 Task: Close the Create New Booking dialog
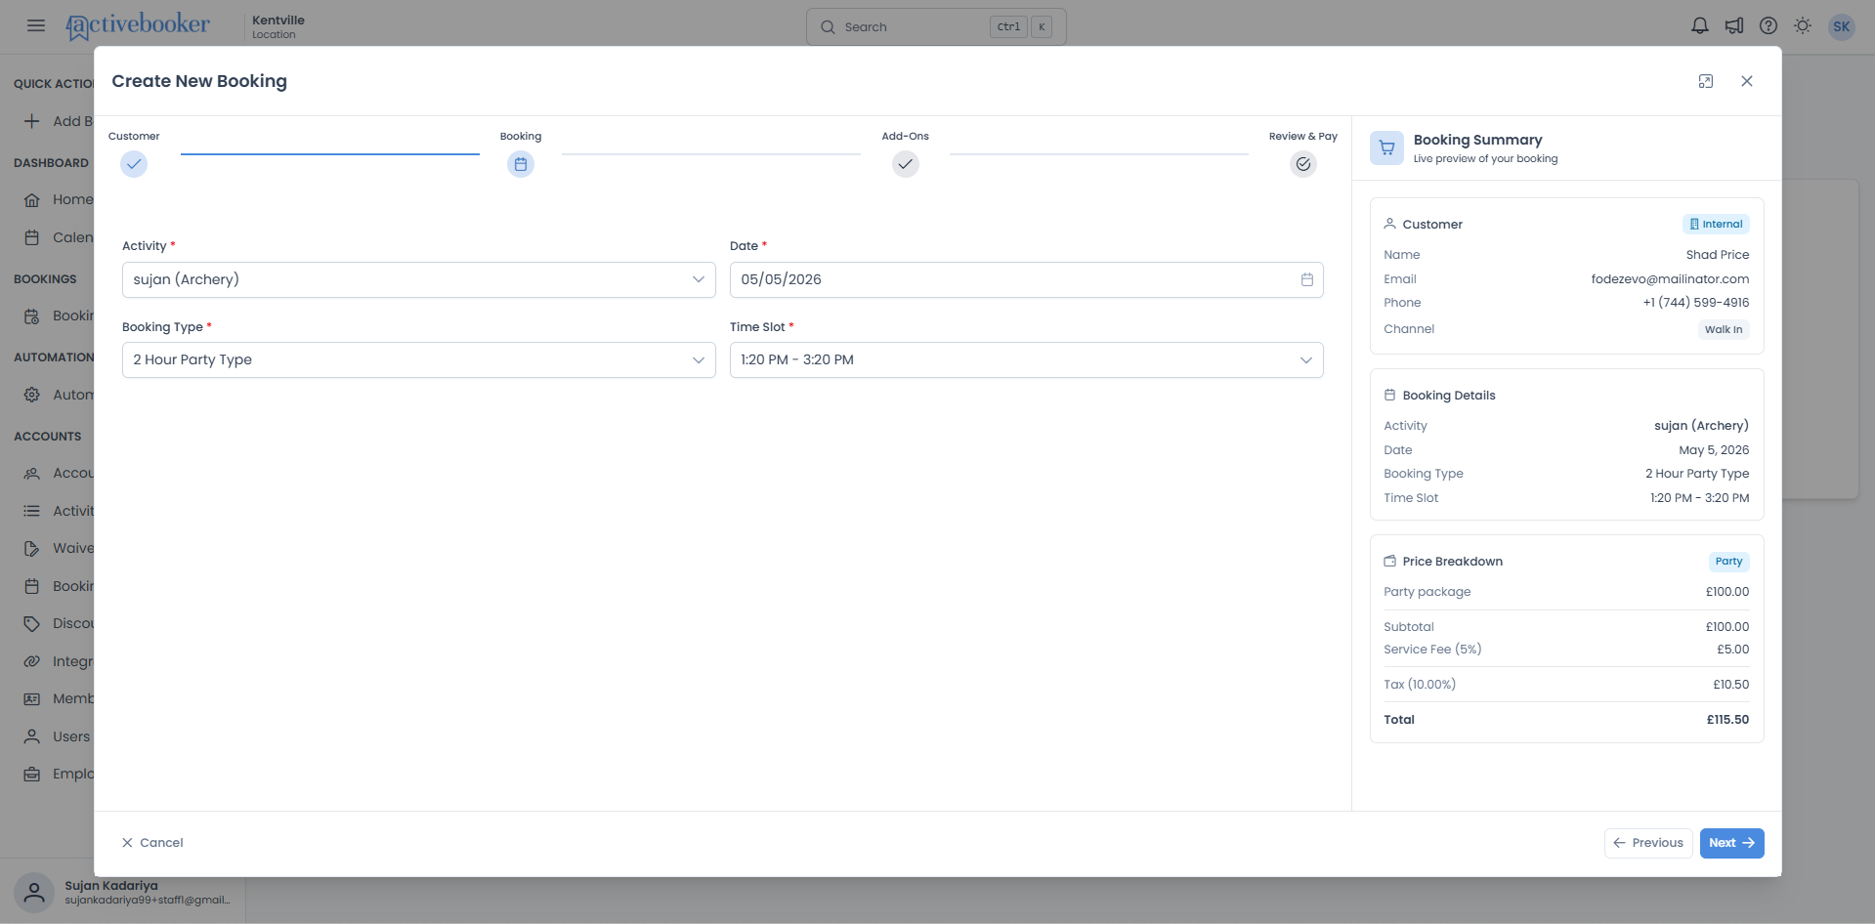tap(1747, 81)
